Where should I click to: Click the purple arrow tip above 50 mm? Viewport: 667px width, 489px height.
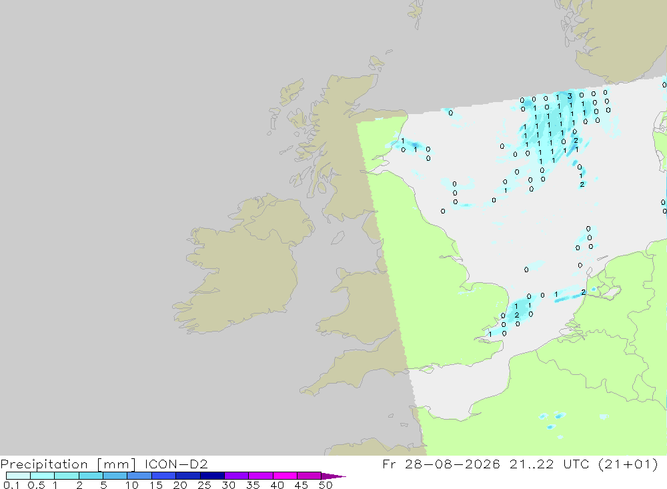[x=333, y=476]
